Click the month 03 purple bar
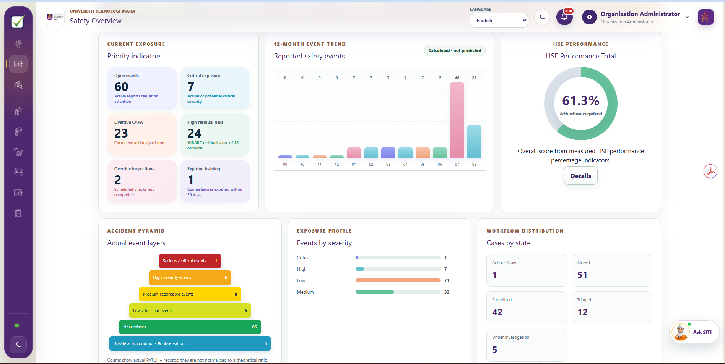725x364 pixels. point(388,153)
